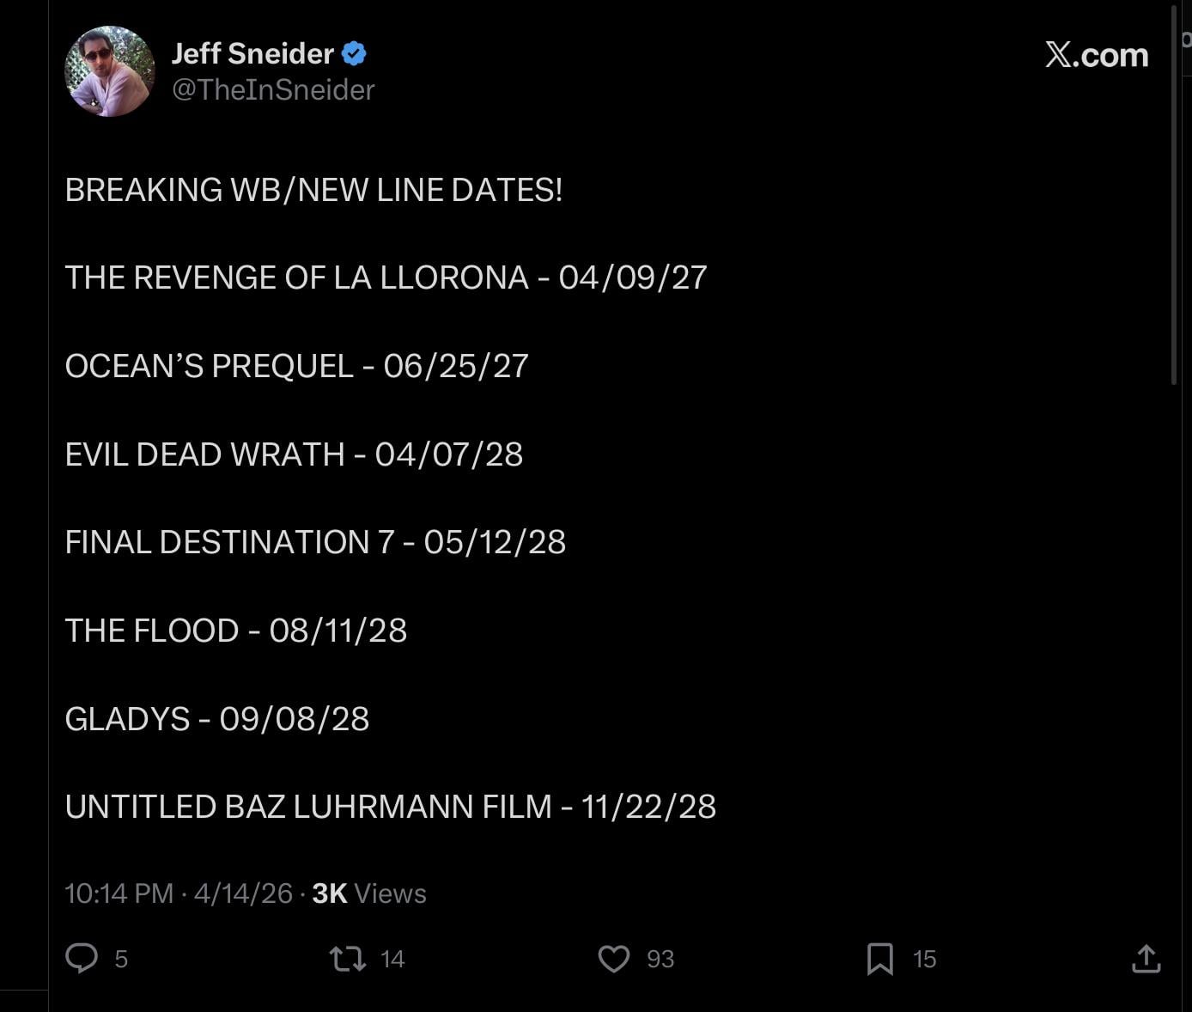Viewport: 1192px width, 1012px height.
Task: Click the bookmark count of 15
Action: (x=924, y=959)
